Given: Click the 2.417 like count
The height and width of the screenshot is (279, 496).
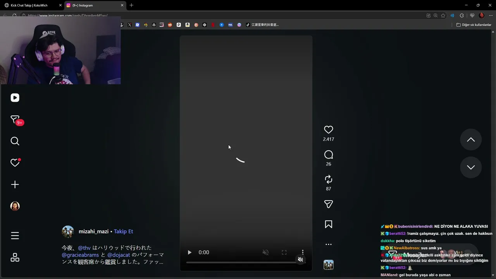Looking at the screenshot, I should [x=328, y=139].
